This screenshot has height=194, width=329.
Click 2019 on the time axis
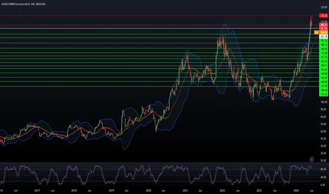click(x=112, y=190)
